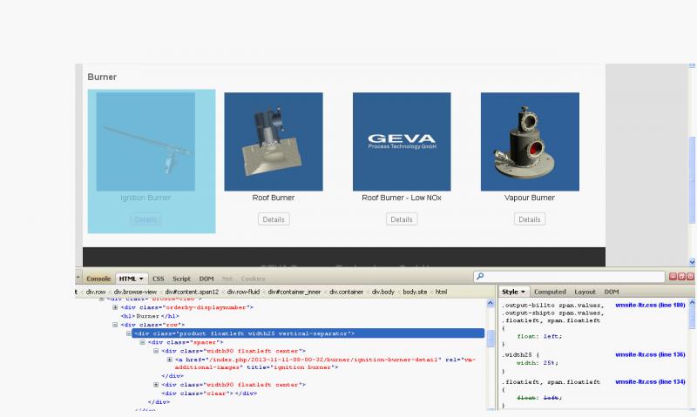Switch to the Computed side panel tab
This screenshot has height=417, width=697.
pos(550,292)
